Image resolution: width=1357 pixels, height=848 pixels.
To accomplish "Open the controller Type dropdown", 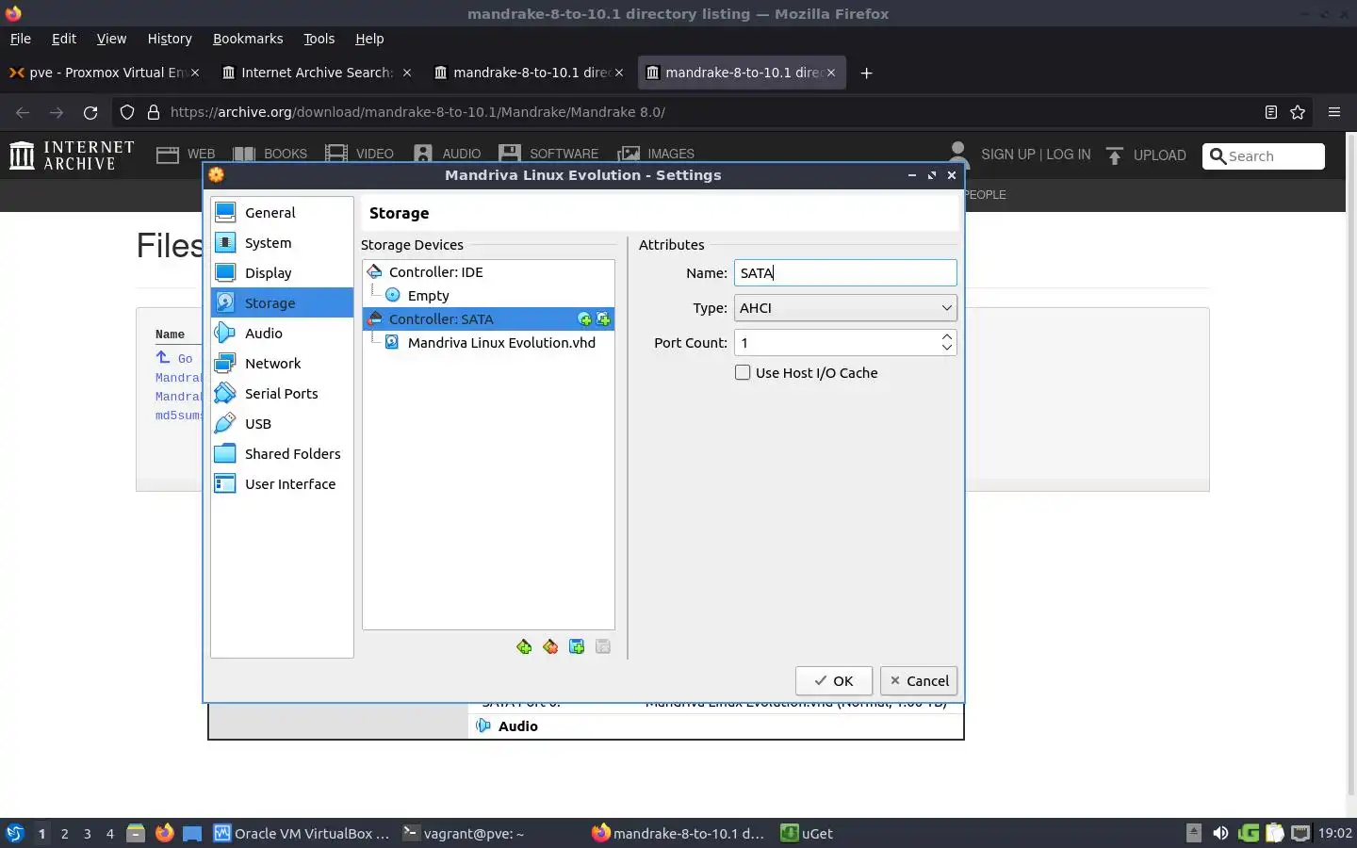I will click(x=845, y=308).
